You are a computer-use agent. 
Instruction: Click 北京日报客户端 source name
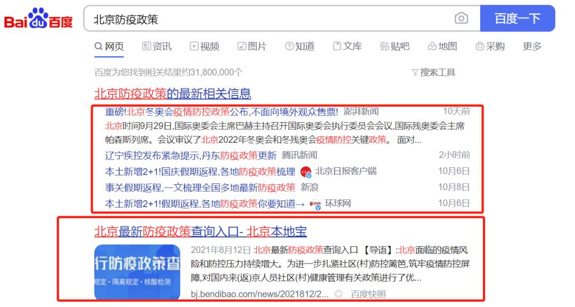point(346,171)
